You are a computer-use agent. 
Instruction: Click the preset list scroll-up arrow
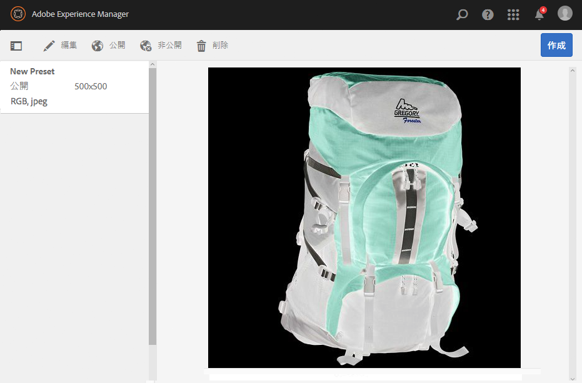click(x=152, y=64)
